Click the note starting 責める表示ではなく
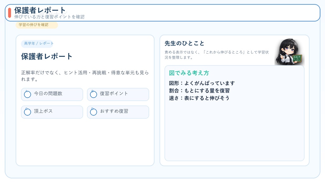The height and width of the screenshot is (183, 325). tap(217, 55)
